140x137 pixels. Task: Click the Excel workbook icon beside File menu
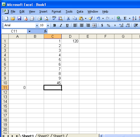(x=6, y=11)
